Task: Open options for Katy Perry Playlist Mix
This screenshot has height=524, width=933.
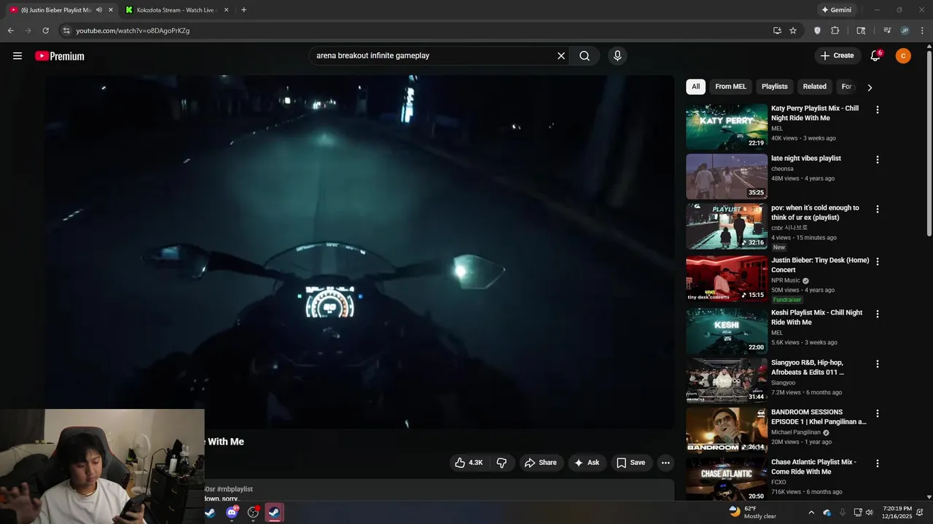Action: [877, 110]
